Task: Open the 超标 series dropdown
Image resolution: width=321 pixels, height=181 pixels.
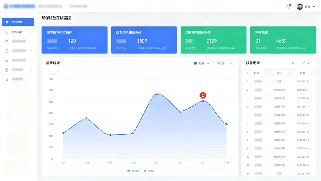Action: 201,64
